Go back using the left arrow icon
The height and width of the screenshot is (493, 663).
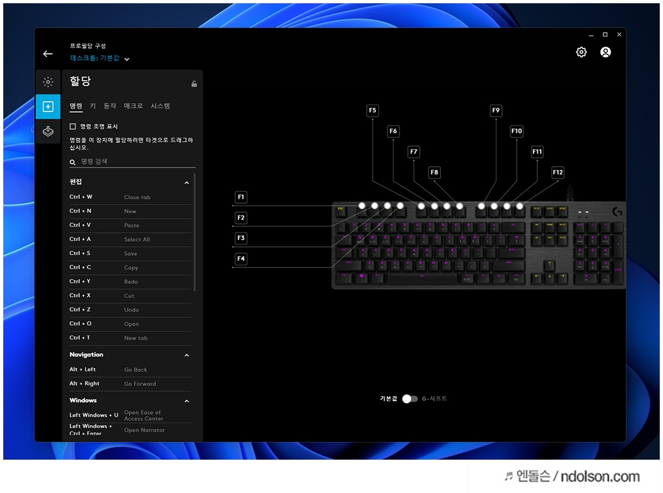[x=48, y=54]
